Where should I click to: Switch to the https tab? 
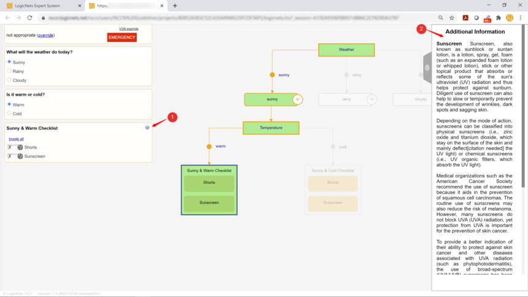click(x=126, y=6)
